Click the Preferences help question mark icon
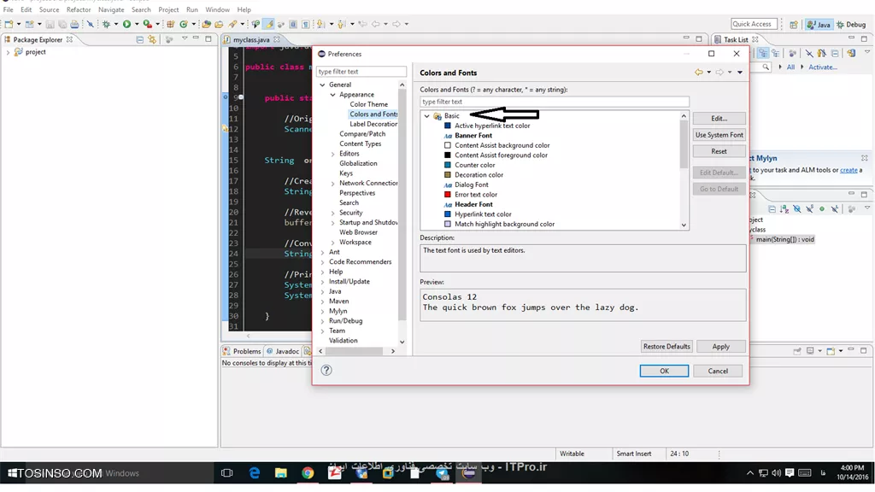875x492 pixels. (326, 371)
